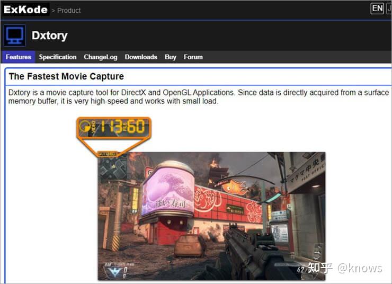Click the Dxtory title heading
Viewport: 392px width, 284px height.
pyautogui.click(x=49, y=35)
